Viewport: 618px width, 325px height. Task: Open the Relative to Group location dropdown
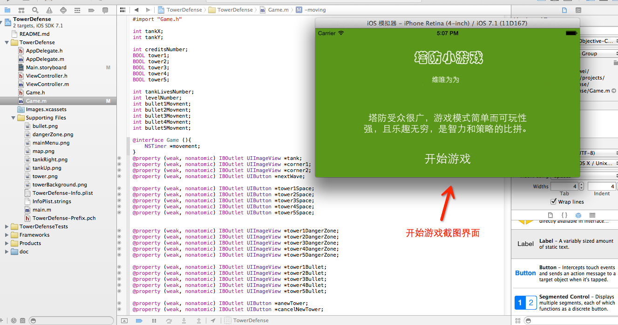tap(599, 53)
